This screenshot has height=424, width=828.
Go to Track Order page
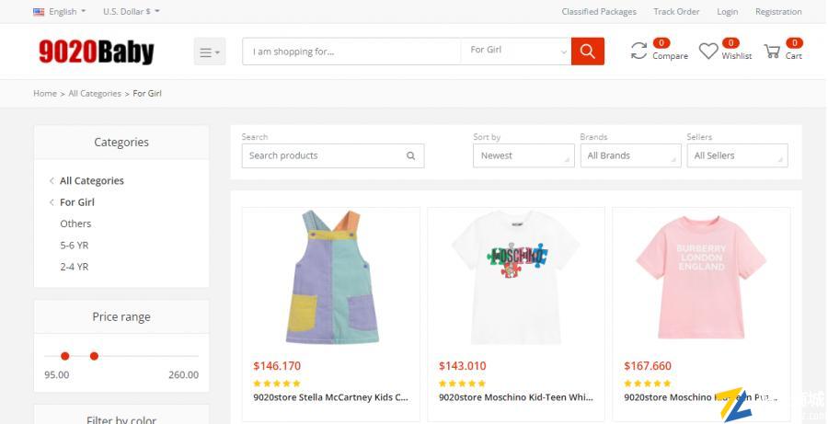676,12
